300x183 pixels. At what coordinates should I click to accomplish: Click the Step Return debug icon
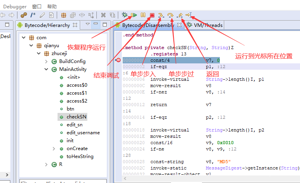[x=179, y=15]
